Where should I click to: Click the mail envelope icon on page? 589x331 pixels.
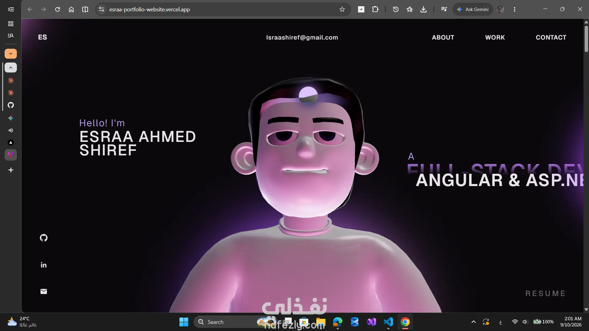click(x=44, y=291)
